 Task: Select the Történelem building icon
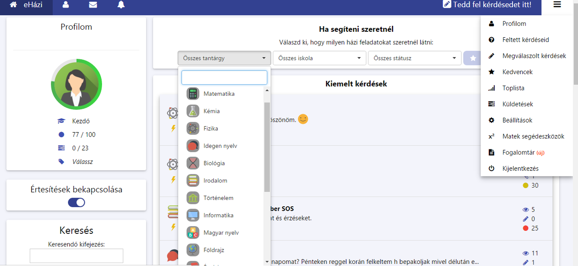(x=193, y=198)
